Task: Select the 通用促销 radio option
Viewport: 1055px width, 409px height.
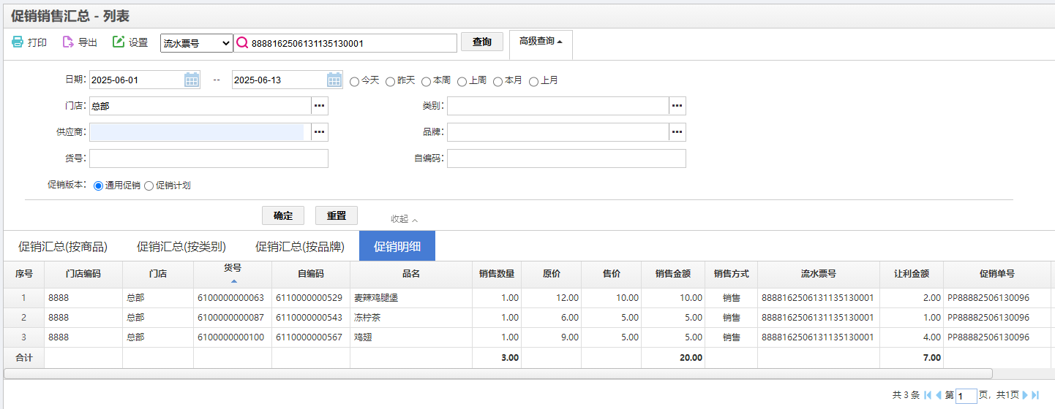Action: pos(99,186)
